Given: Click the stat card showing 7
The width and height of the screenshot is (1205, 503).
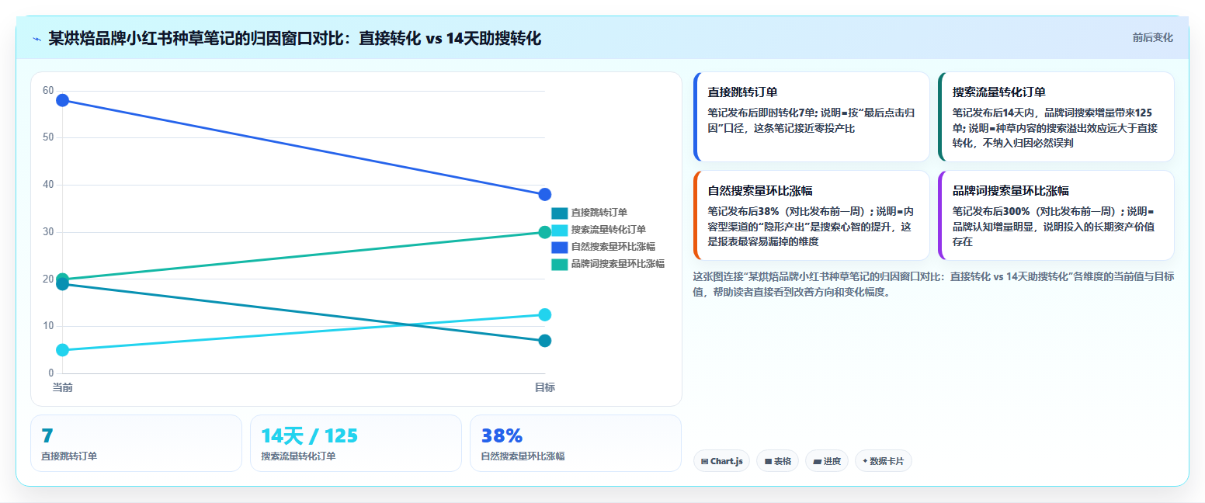Looking at the screenshot, I should [x=137, y=443].
